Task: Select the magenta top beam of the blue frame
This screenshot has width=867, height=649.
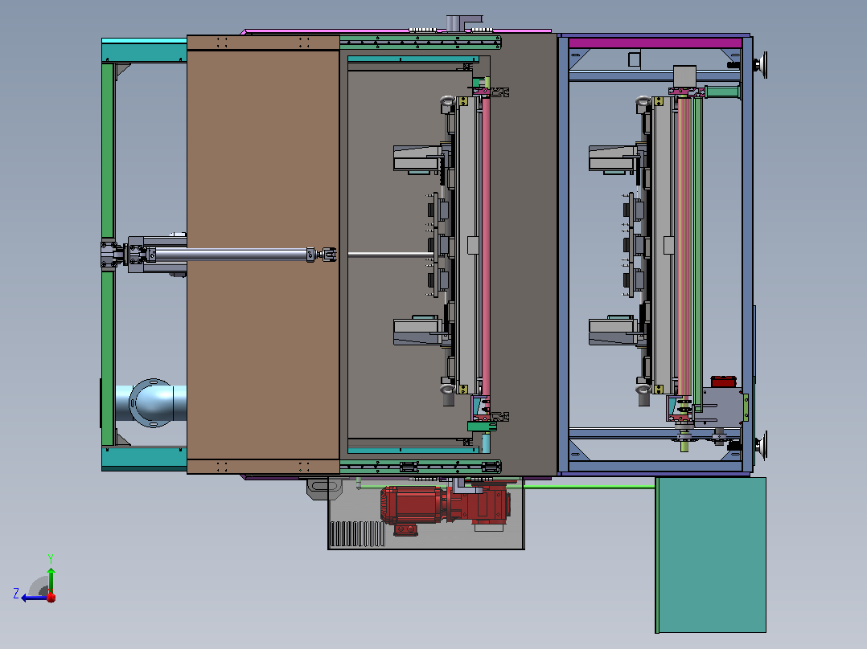Action: click(655, 43)
